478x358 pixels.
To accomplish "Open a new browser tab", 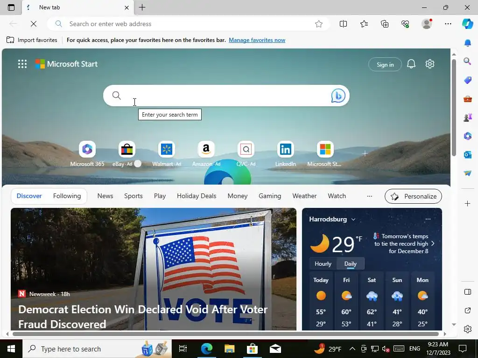I will 142,7.
